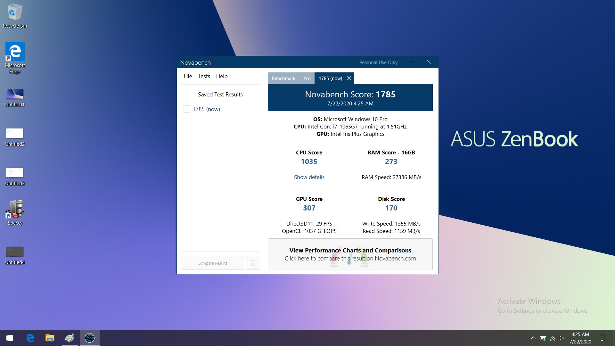Switch to the Pro tab

[307, 78]
